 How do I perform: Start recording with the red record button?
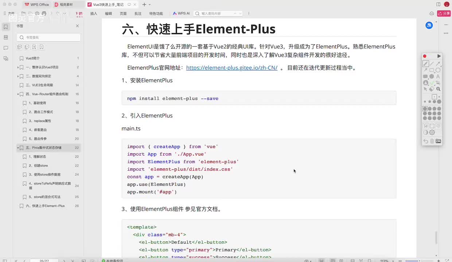(x=425, y=56)
